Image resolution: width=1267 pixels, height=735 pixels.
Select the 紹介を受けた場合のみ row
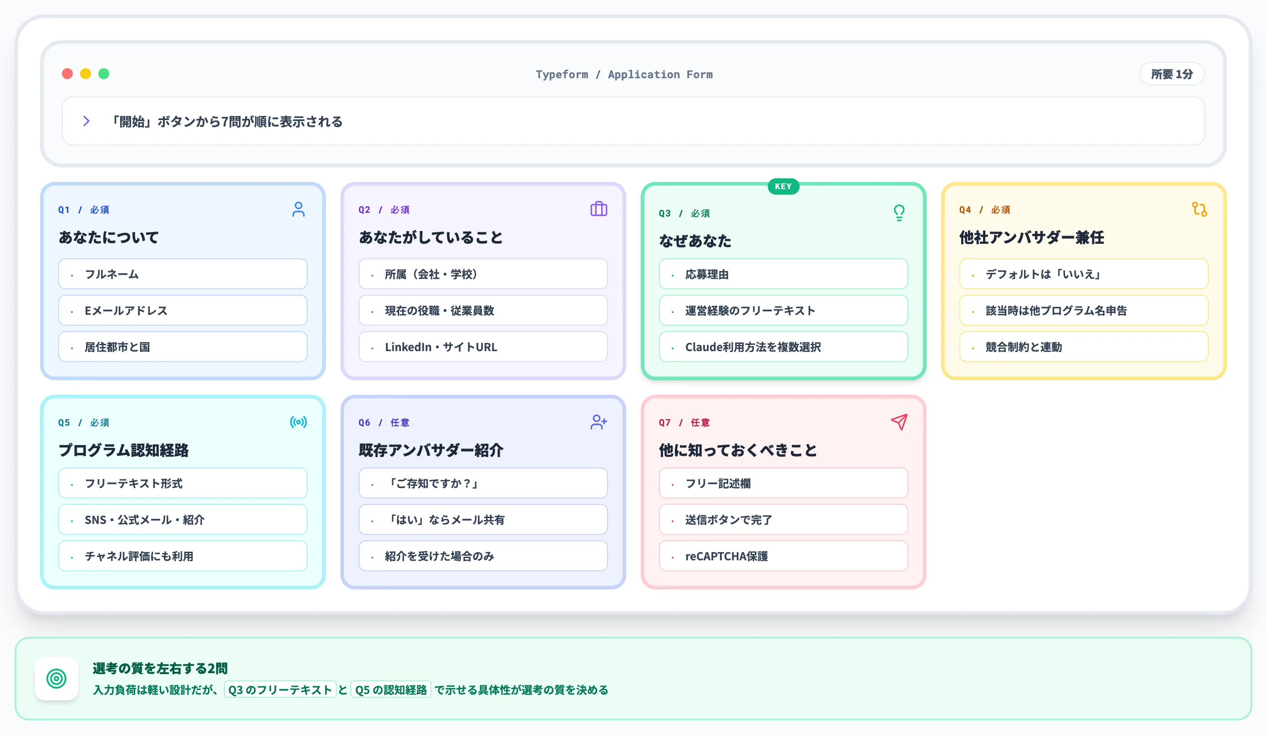pyautogui.click(x=483, y=556)
